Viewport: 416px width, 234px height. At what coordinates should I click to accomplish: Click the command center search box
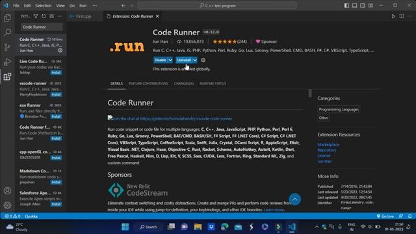(217, 6)
